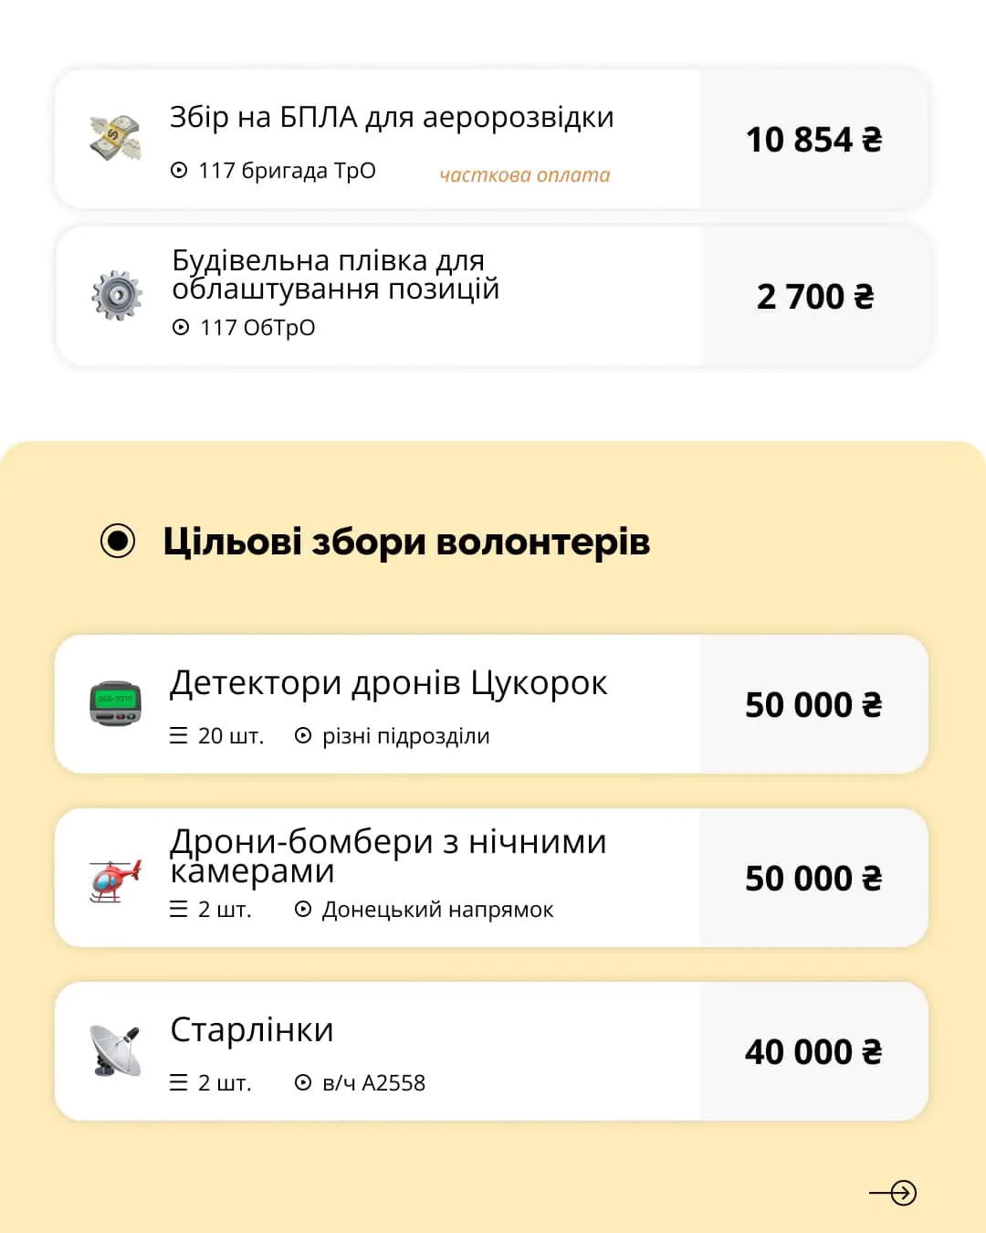Viewport: 986px width, 1233px height.
Task: Open the Детектори дронів Цукорок title
Action: tap(388, 683)
